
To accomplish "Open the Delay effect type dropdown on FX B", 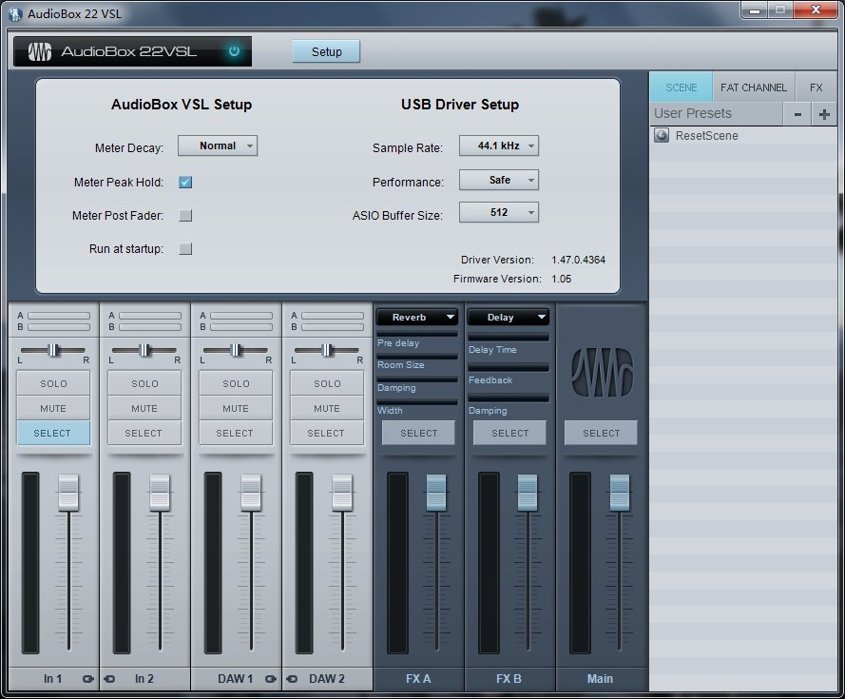I will pyautogui.click(x=509, y=317).
